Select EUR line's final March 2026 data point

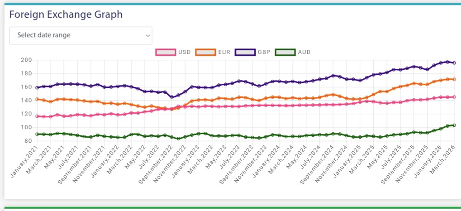click(x=454, y=79)
